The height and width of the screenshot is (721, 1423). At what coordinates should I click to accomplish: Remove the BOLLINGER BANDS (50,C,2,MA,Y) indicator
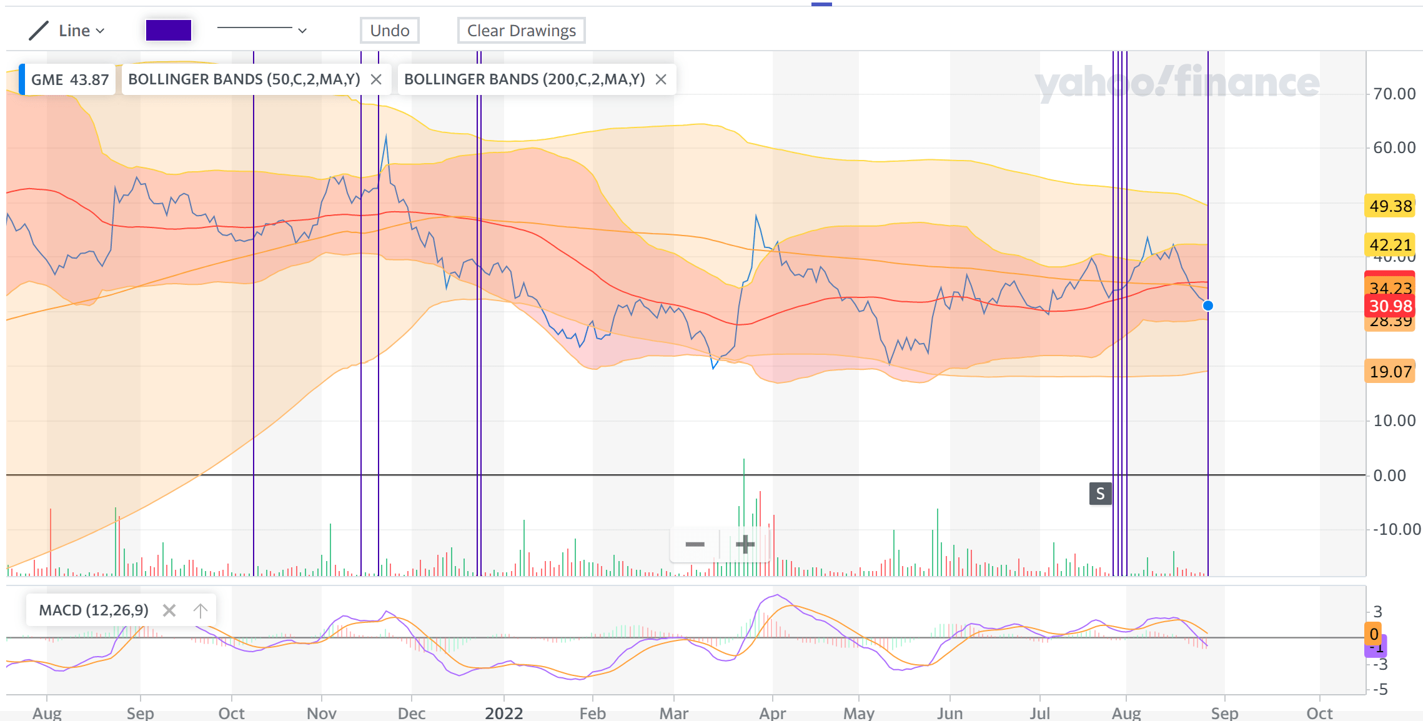pos(377,79)
